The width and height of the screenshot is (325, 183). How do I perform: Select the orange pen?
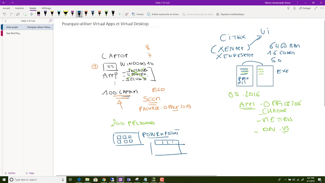[86, 14]
